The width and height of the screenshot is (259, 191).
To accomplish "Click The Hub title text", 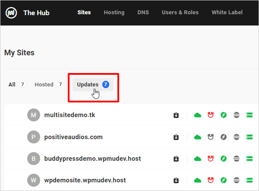I will click(x=36, y=13).
